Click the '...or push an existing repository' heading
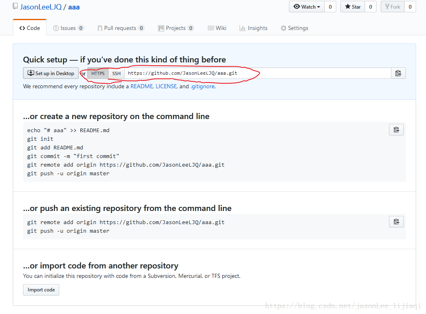Screen dimensions: 426x314 tap(127, 208)
